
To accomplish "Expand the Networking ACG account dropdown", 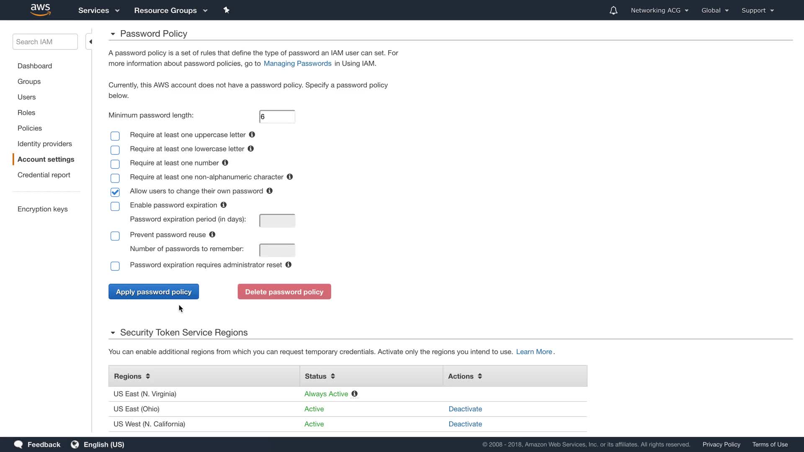I will coord(660,10).
